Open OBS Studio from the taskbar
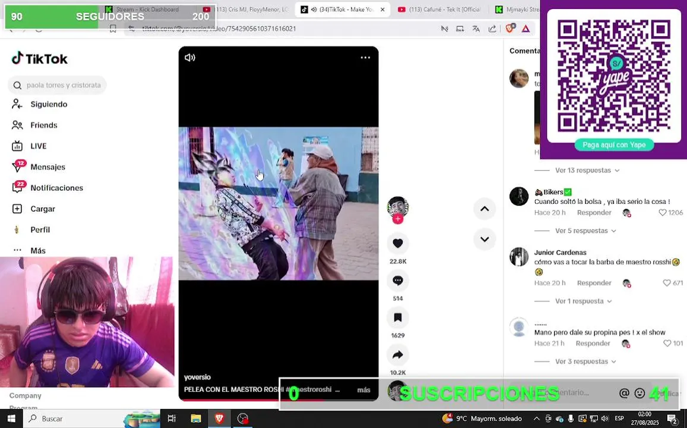The height and width of the screenshot is (428, 687). point(243,419)
